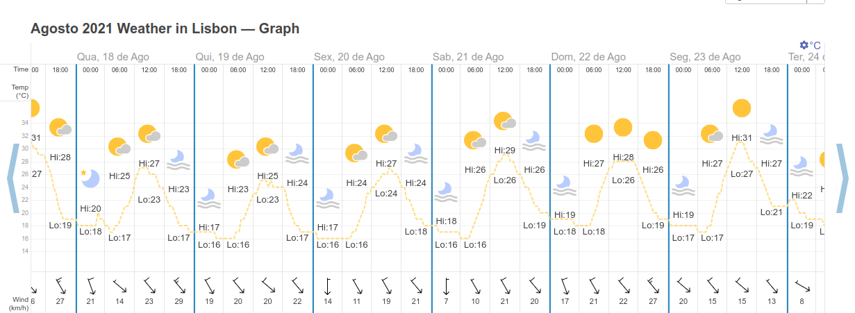
Task: Click the wind arrow above 29 km/h
Action: [179, 285]
